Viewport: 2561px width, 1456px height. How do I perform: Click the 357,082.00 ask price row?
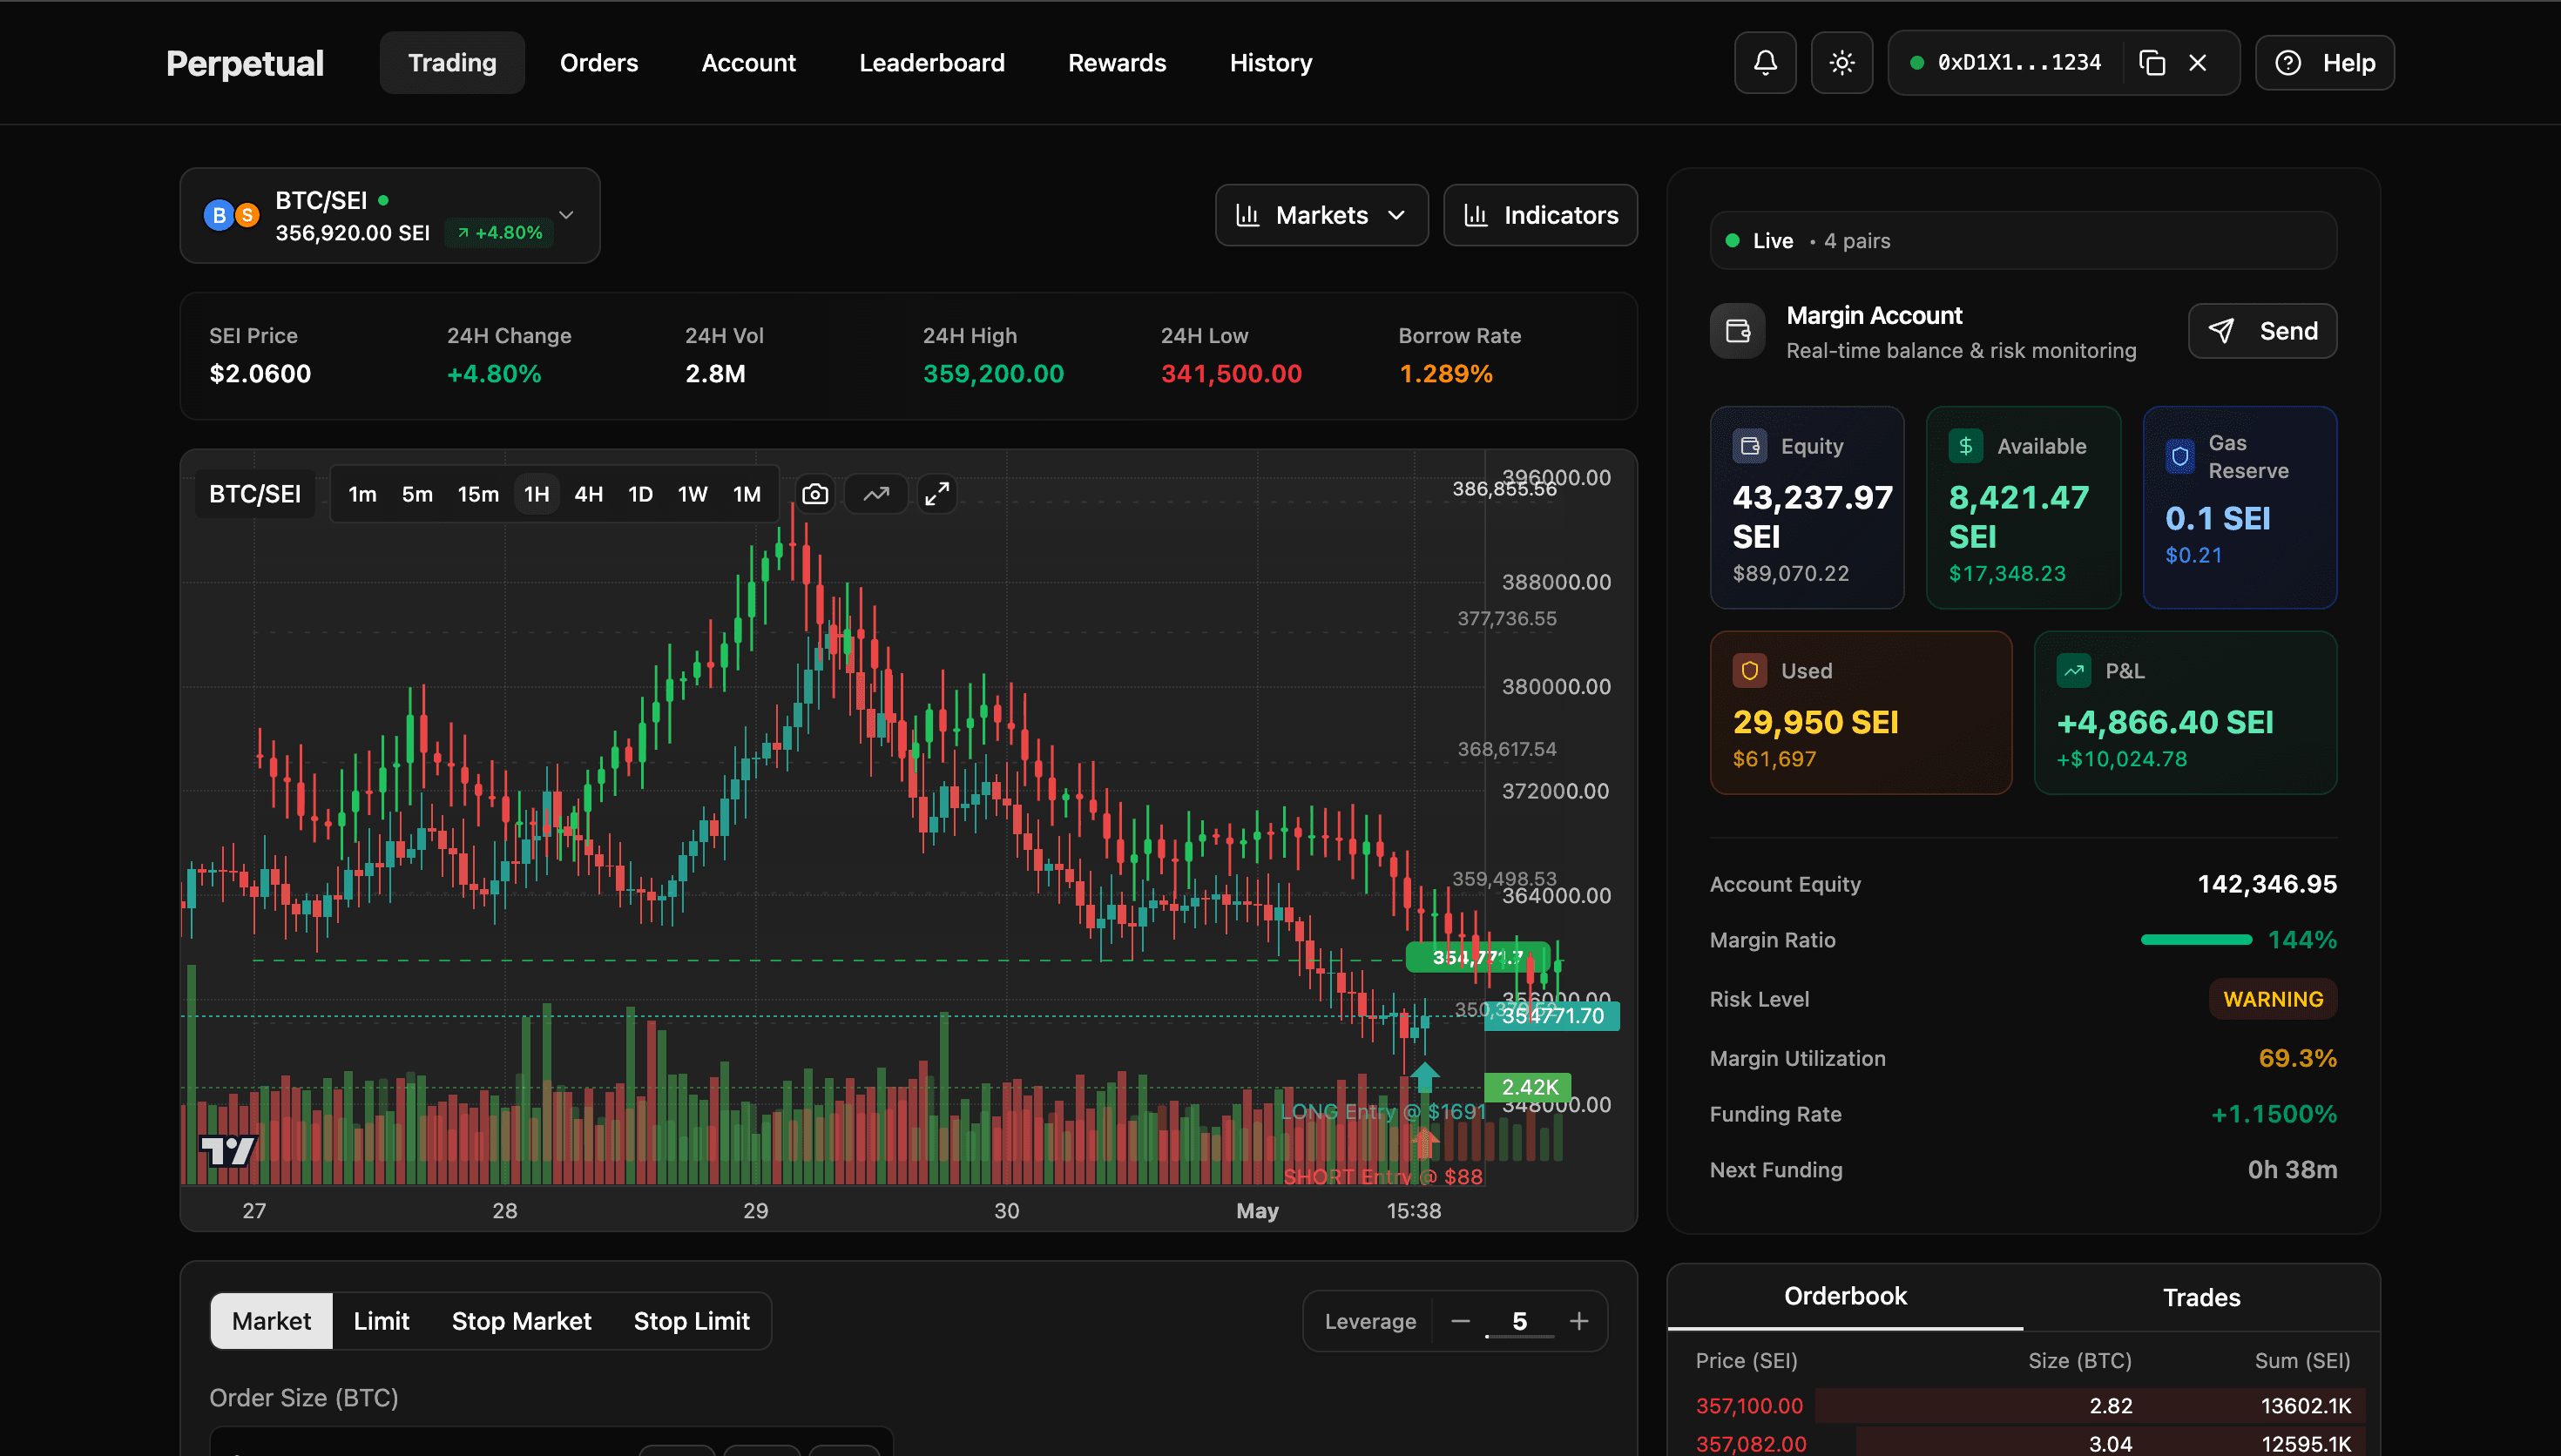tap(2023, 1444)
